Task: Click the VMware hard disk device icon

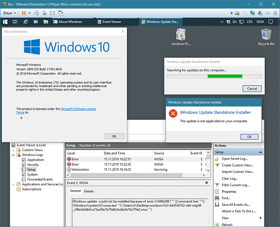Action: point(237,13)
